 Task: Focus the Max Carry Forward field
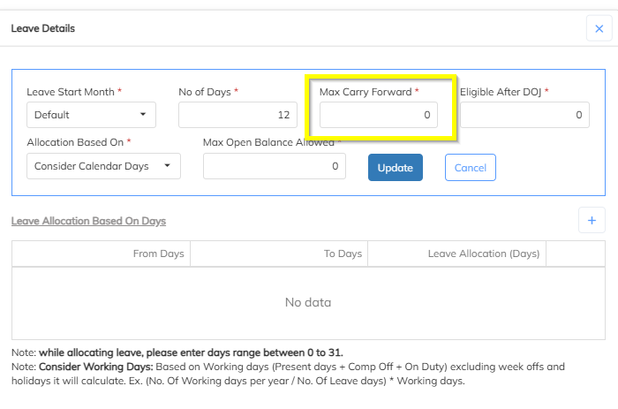pos(378,115)
